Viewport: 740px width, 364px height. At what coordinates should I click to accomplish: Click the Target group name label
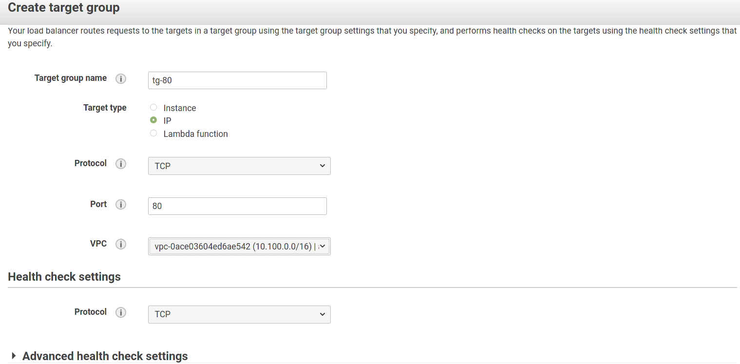(x=71, y=78)
